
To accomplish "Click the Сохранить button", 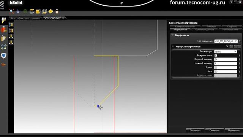I will (195, 131).
